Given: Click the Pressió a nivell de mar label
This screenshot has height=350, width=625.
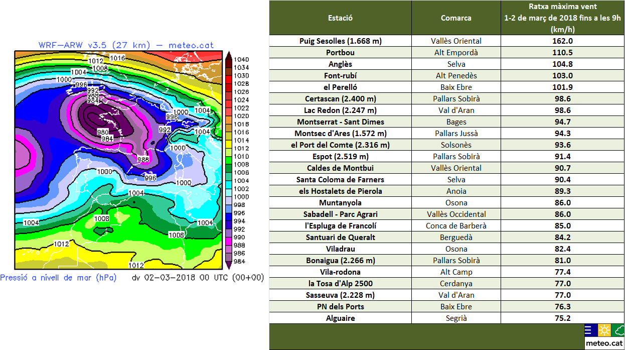Looking at the screenshot, I should point(58,278).
